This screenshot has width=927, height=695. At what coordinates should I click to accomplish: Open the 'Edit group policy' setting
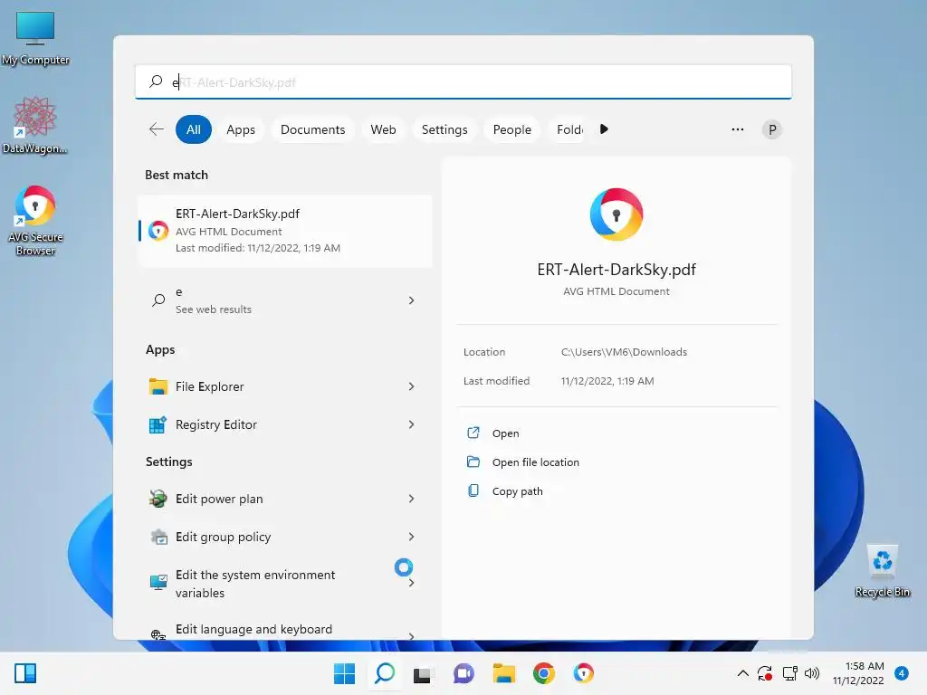284,537
